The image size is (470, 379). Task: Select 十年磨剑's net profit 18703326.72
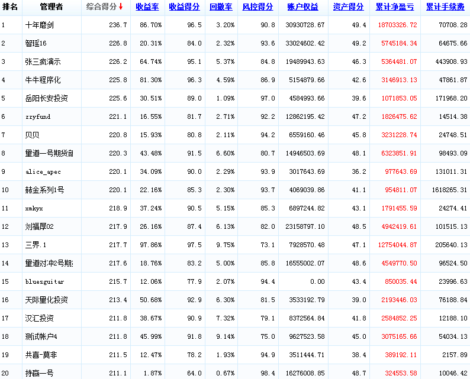[x=397, y=25]
